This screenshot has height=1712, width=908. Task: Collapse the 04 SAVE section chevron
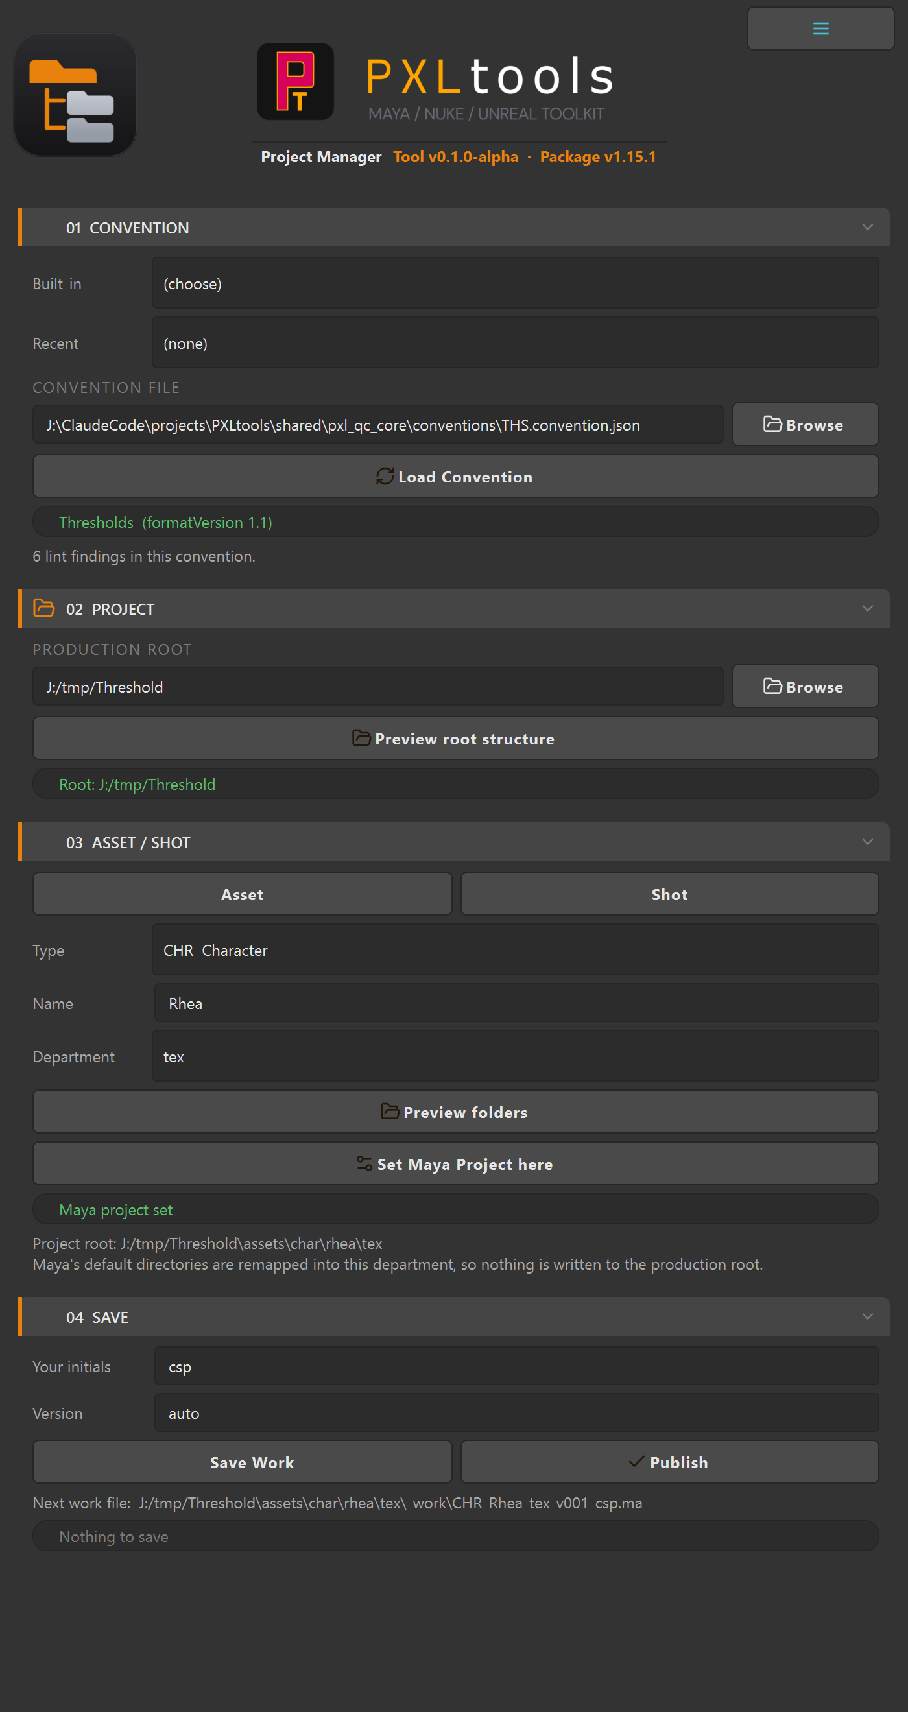(x=867, y=1316)
